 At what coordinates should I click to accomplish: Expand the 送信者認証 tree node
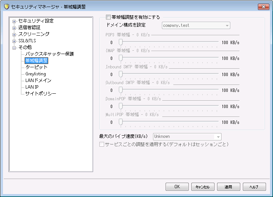point(14,28)
